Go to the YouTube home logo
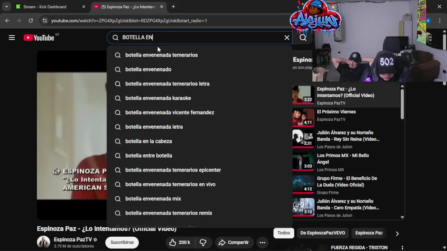 [39, 38]
